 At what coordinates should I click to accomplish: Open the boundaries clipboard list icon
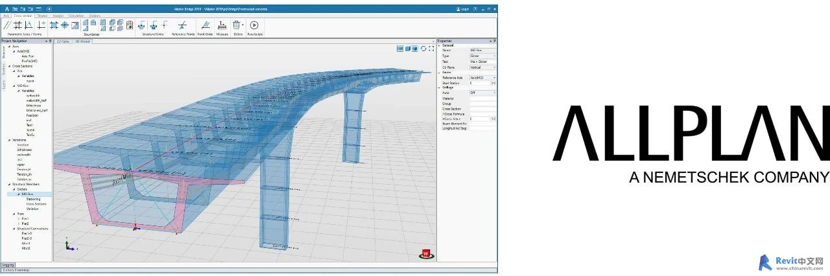coord(130,25)
